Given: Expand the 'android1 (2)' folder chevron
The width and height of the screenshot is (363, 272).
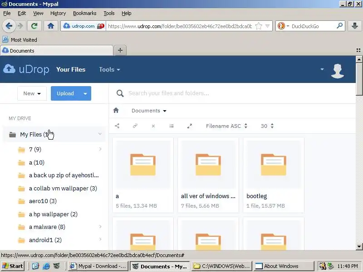Looking at the screenshot, I should coord(100,240).
